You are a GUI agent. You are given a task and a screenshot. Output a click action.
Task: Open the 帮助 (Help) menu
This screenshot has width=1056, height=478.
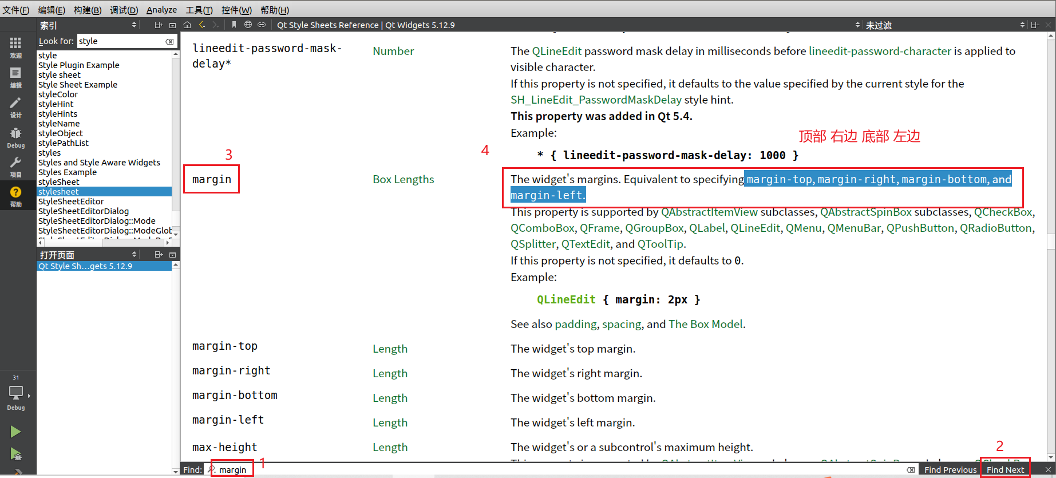click(275, 10)
